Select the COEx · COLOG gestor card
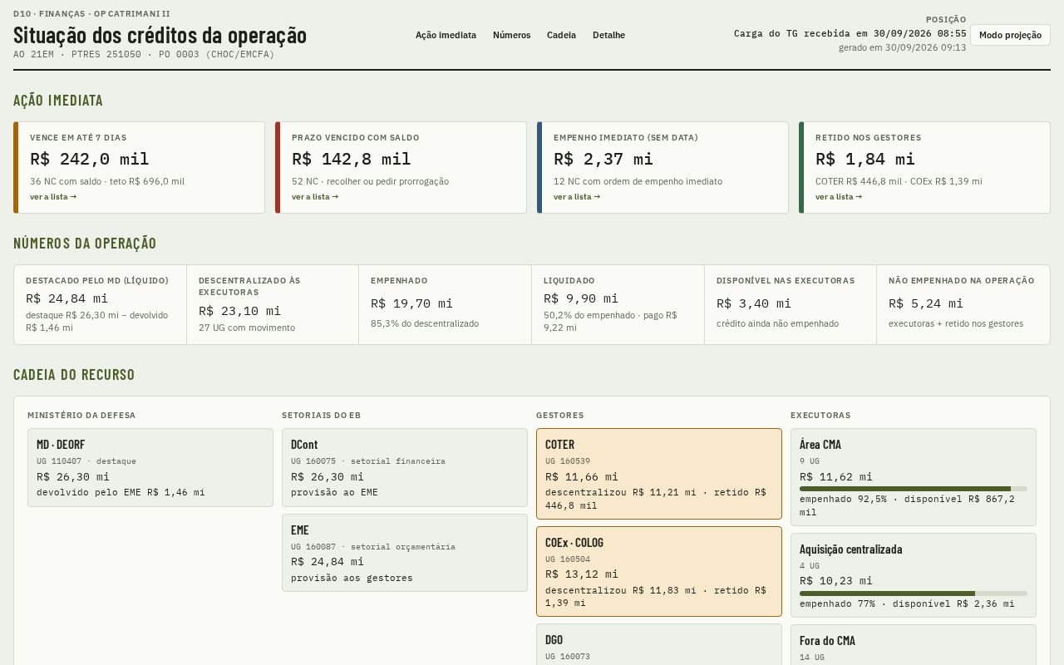Image resolution: width=1064 pixels, height=665 pixels. pyautogui.click(x=659, y=572)
